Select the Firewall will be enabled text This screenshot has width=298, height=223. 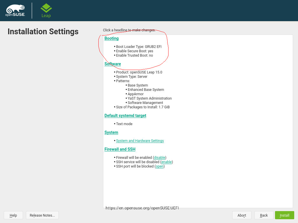tap(134, 158)
